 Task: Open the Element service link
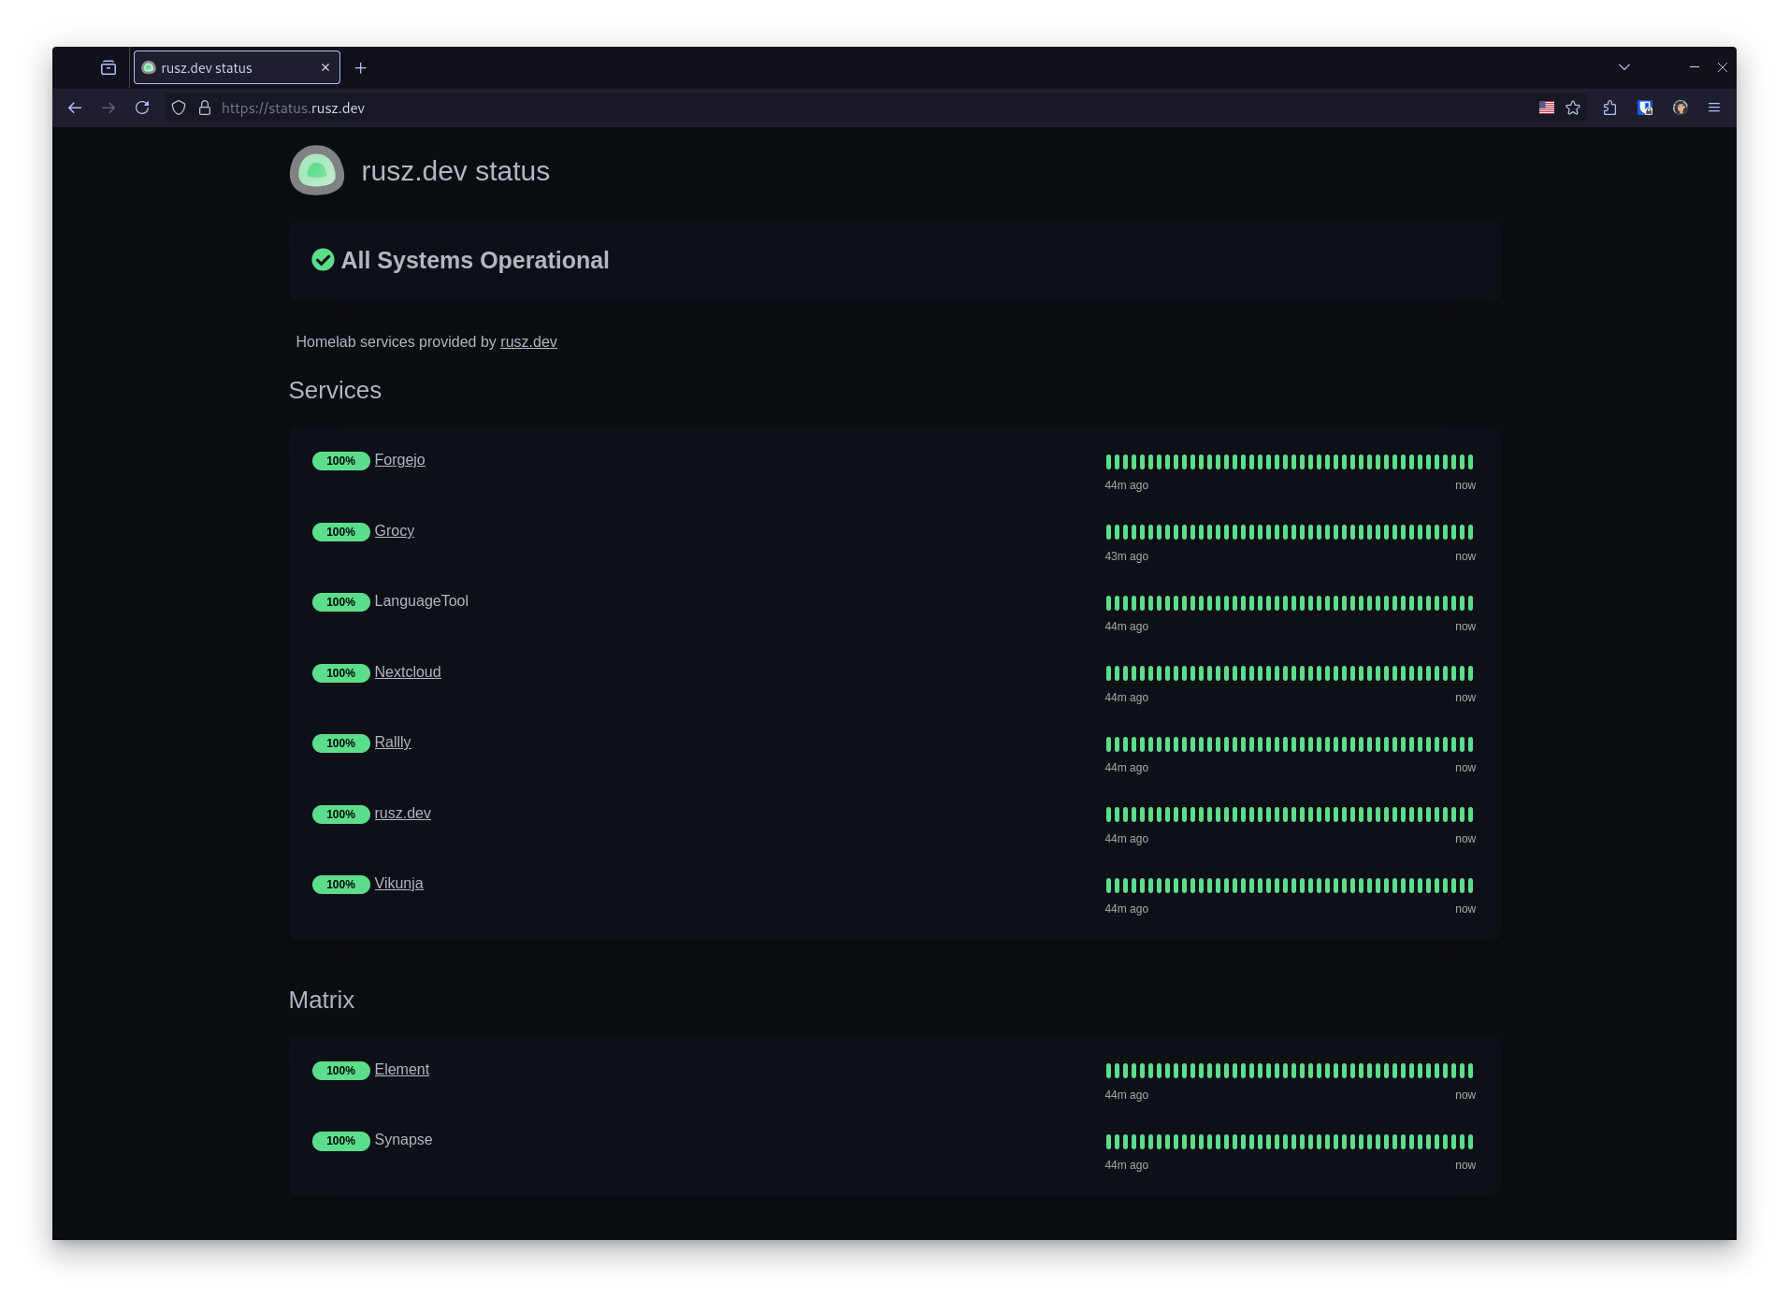pyautogui.click(x=401, y=1070)
